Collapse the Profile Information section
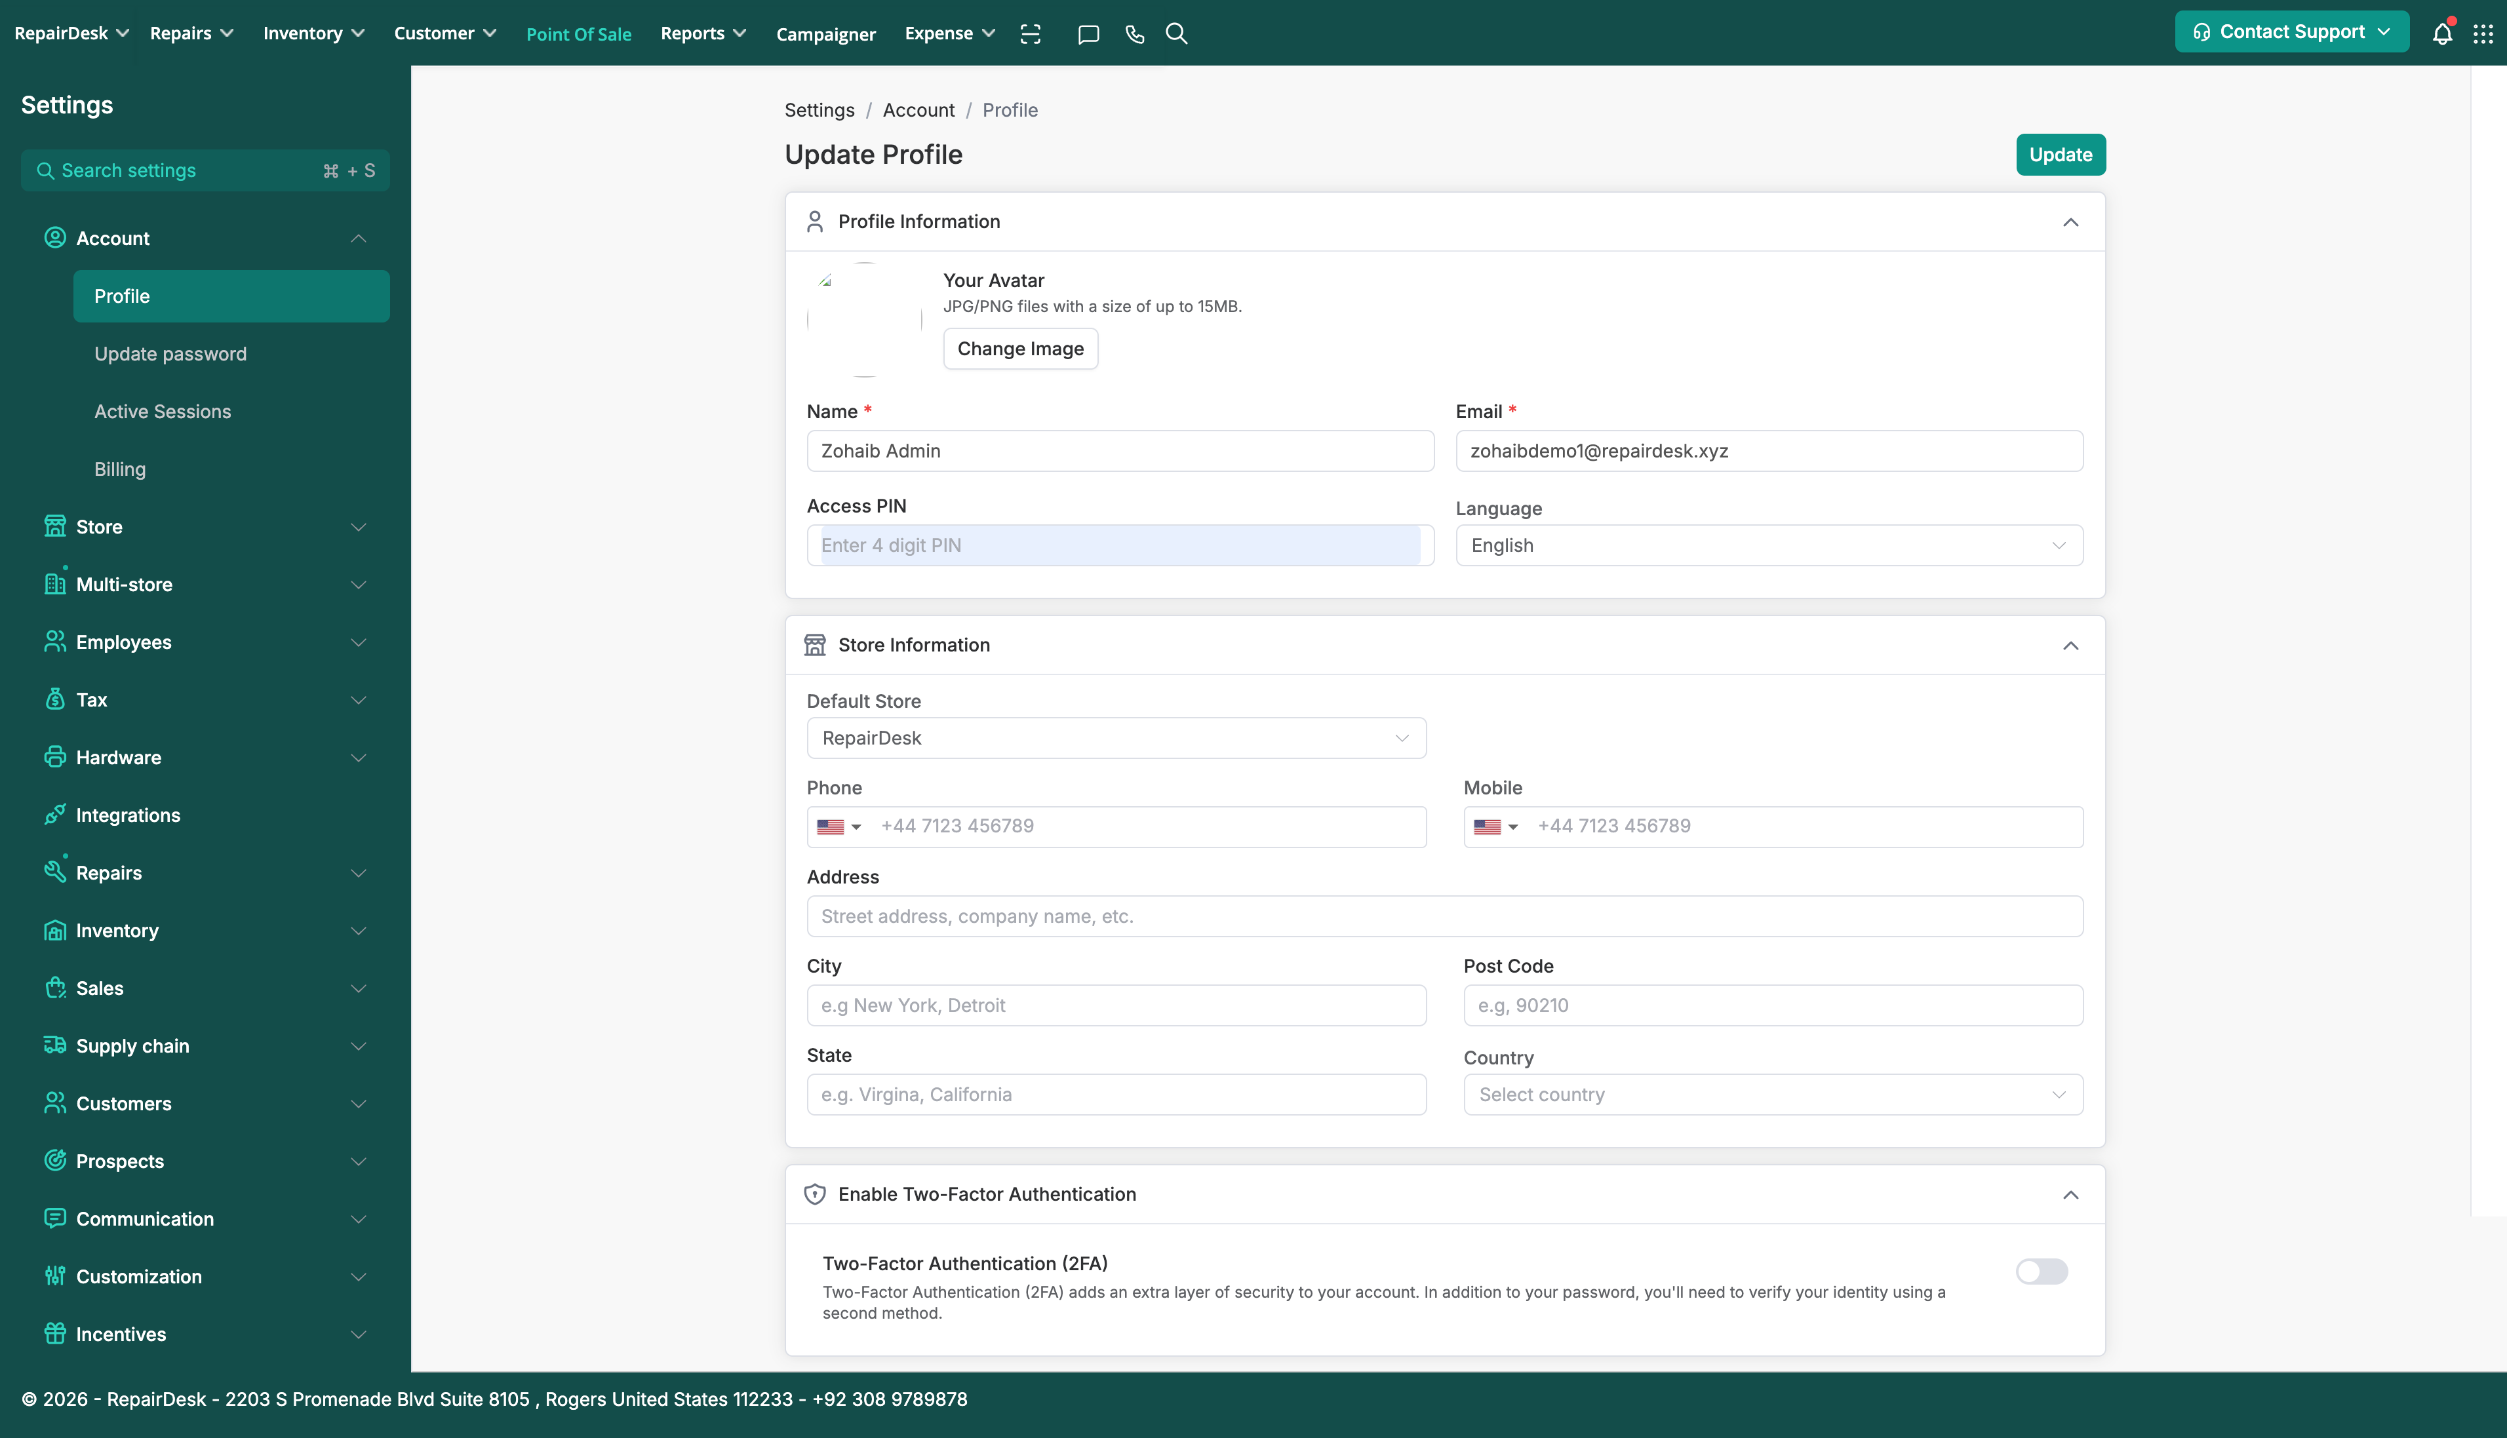The height and width of the screenshot is (1438, 2507). [2070, 222]
